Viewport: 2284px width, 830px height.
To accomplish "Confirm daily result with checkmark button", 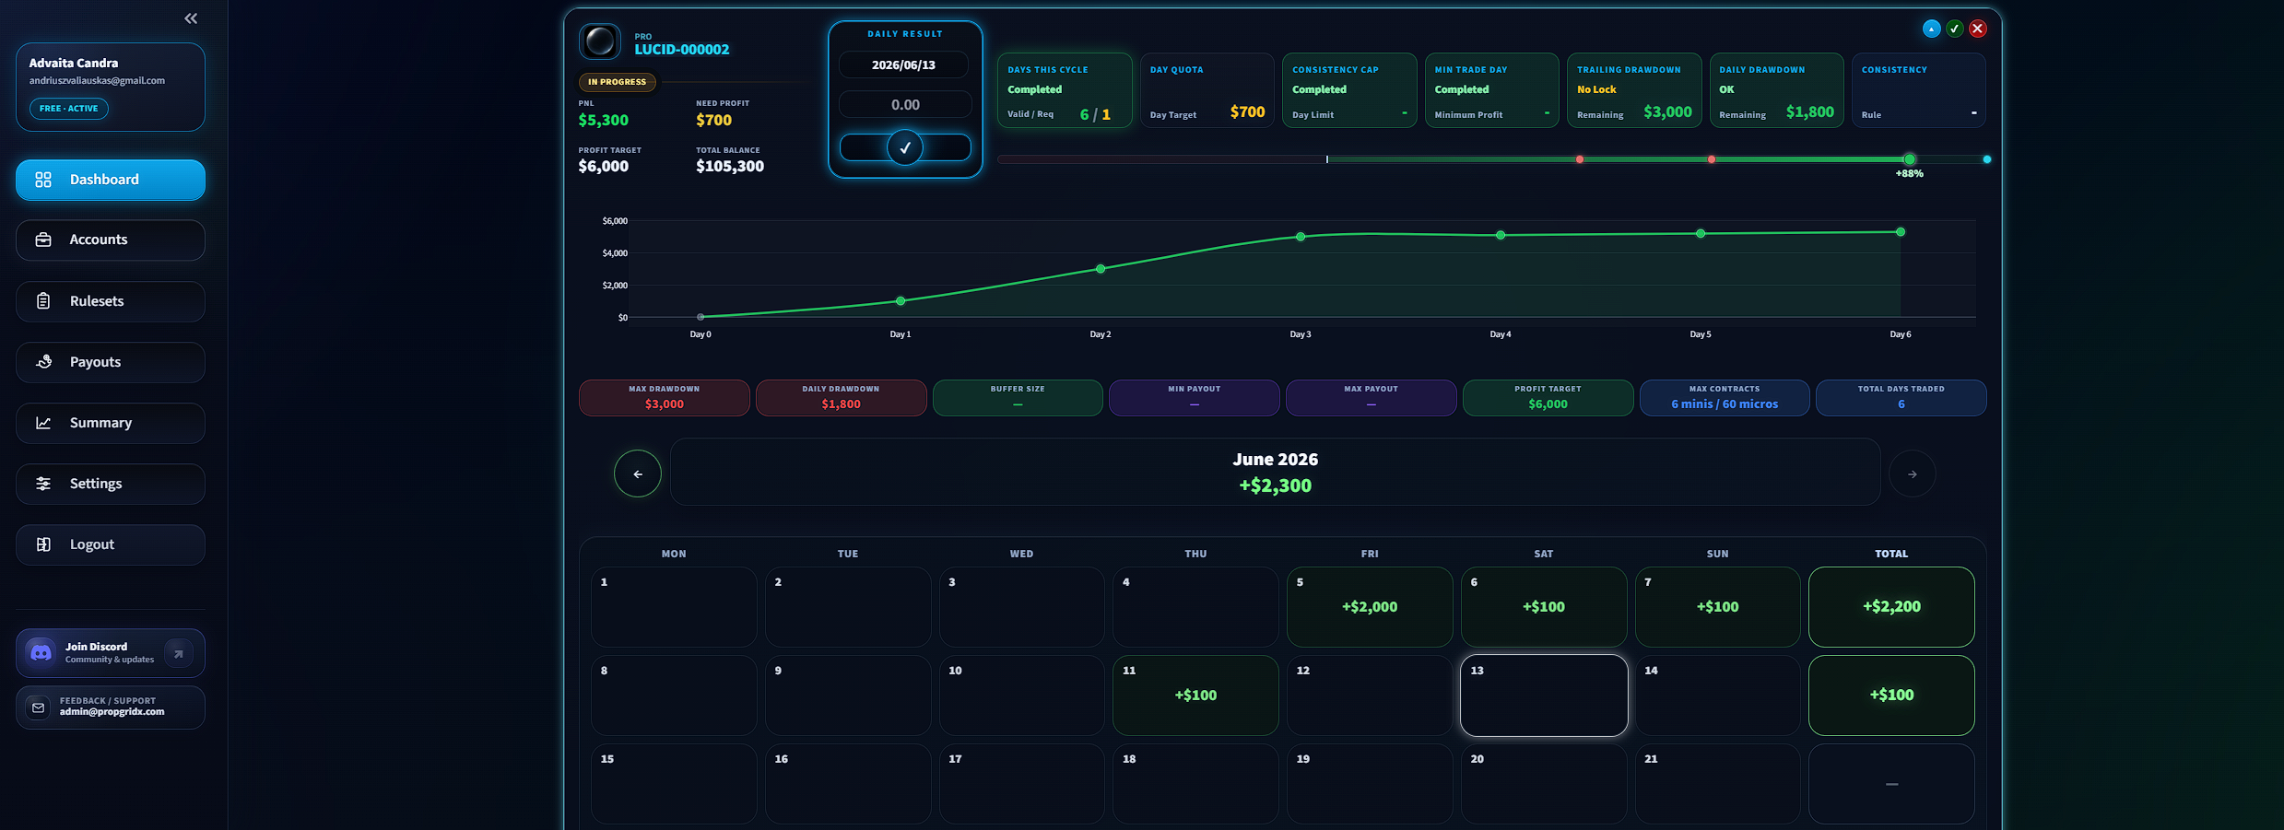I will coord(905,147).
